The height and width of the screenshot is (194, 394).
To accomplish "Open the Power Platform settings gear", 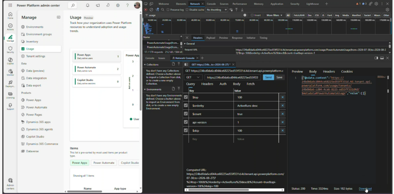I will 118,5.
